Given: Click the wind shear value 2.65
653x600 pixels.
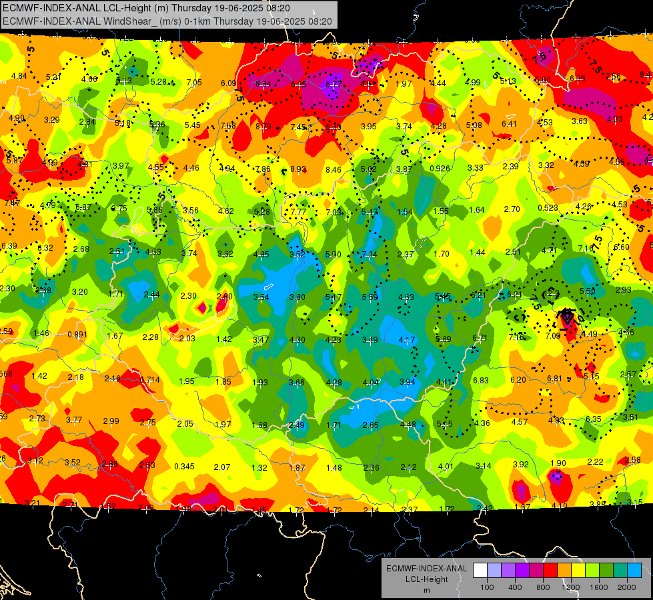Looking at the screenshot, I should coord(371,425).
